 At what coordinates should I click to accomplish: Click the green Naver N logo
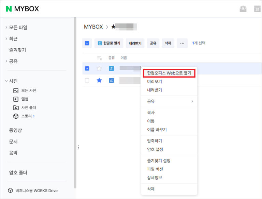(9, 9)
